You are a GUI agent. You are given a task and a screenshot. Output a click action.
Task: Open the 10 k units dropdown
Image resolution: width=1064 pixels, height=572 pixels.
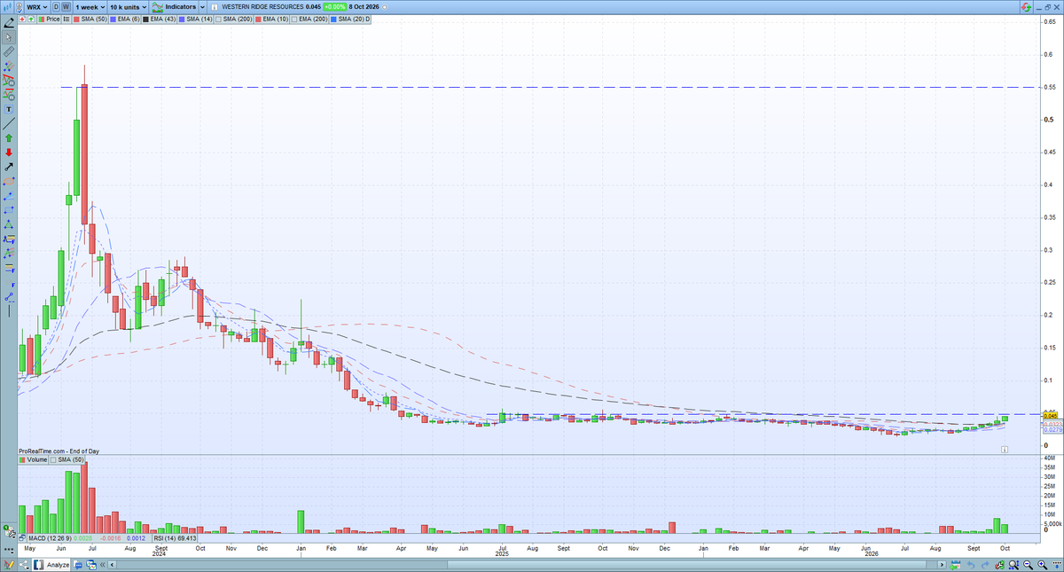(x=128, y=7)
